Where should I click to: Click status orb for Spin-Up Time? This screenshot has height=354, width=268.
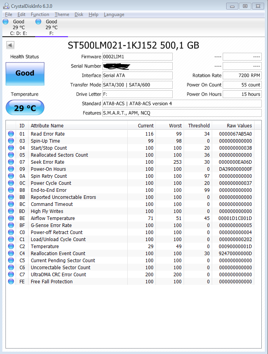(11, 141)
